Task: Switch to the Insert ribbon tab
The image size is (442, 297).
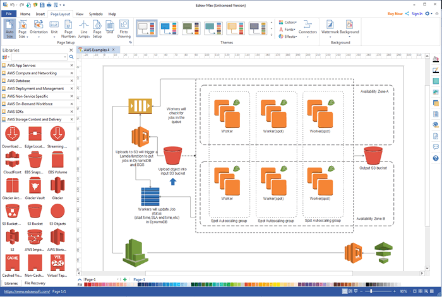Action: tap(40, 14)
